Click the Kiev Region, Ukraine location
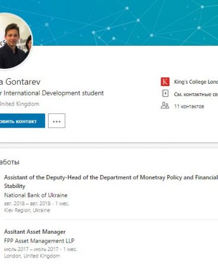This screenshot has height=264, width=218. [27, 210]
